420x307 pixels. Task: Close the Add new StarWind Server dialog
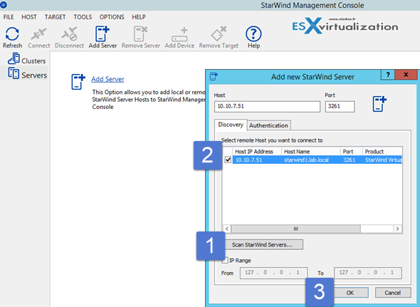click(x=406, y=75)
